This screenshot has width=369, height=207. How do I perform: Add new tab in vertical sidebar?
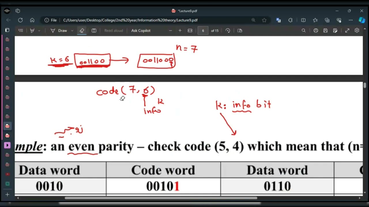(7, 195)
